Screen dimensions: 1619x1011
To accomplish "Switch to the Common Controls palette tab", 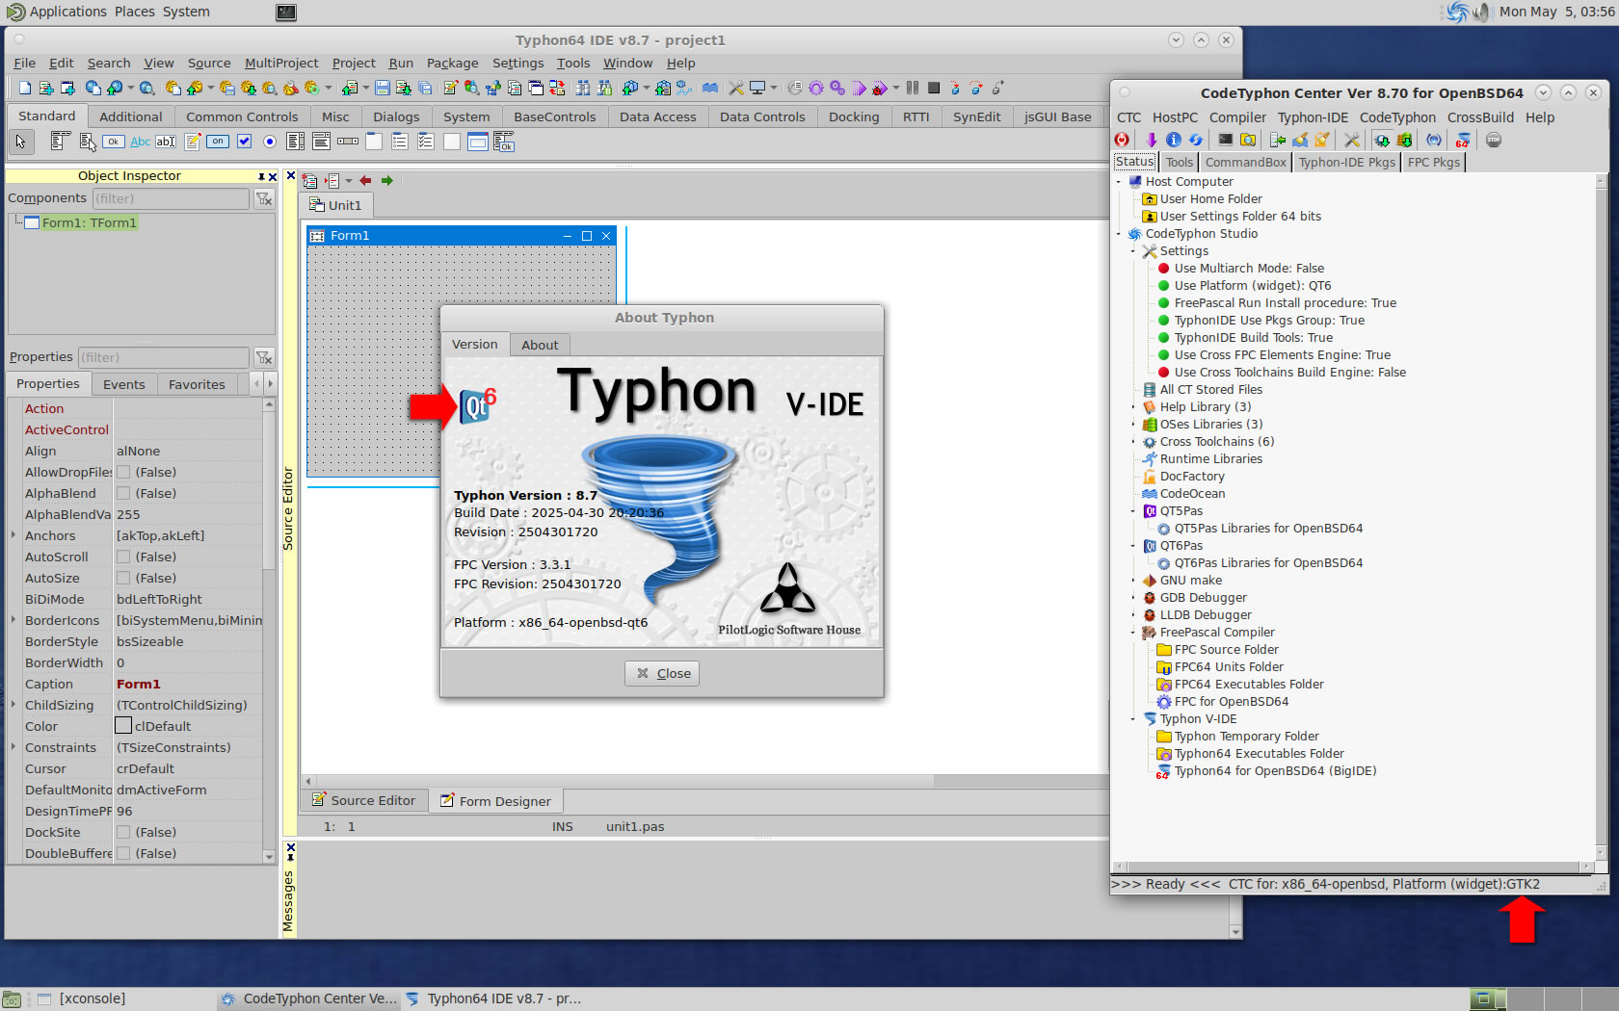I will click(x=242, y=117).
